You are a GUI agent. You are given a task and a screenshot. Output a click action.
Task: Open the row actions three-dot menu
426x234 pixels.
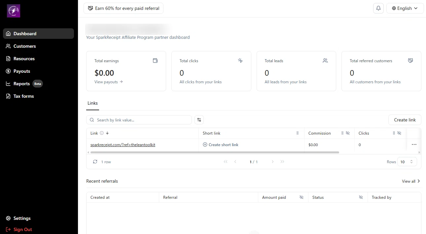click(414, 144)
